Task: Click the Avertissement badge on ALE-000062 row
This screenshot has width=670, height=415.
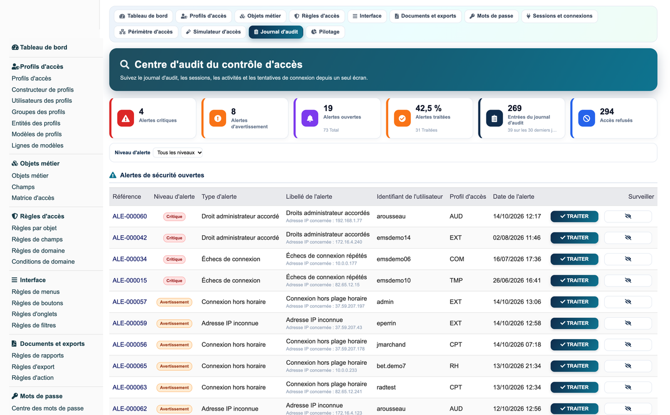Action: tap(174, 409)
